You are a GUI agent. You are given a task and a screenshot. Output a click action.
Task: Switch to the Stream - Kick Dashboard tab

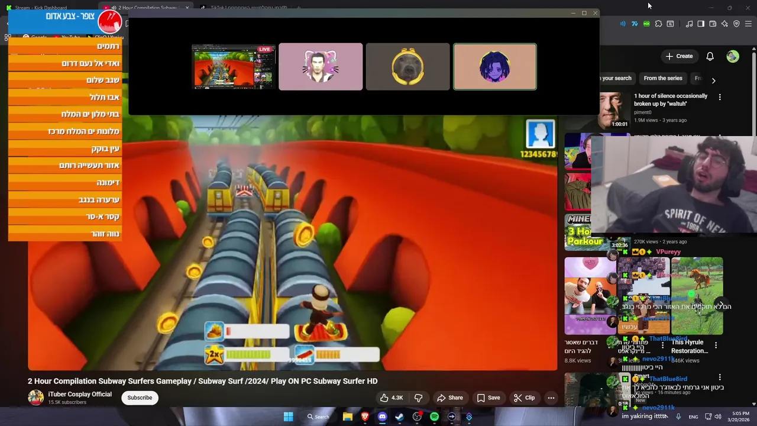40,8
